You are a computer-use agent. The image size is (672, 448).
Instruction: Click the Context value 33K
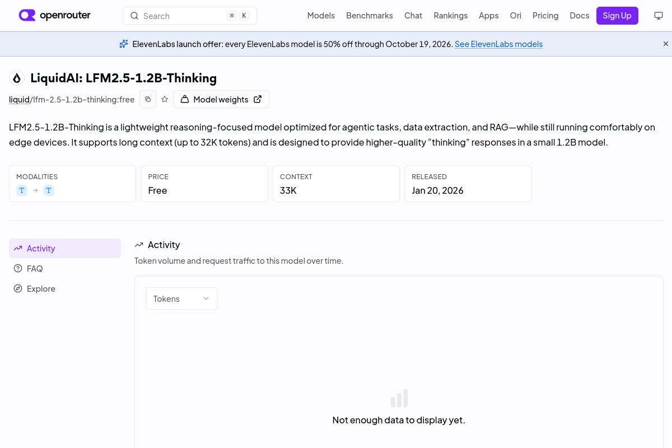point(288,190)
